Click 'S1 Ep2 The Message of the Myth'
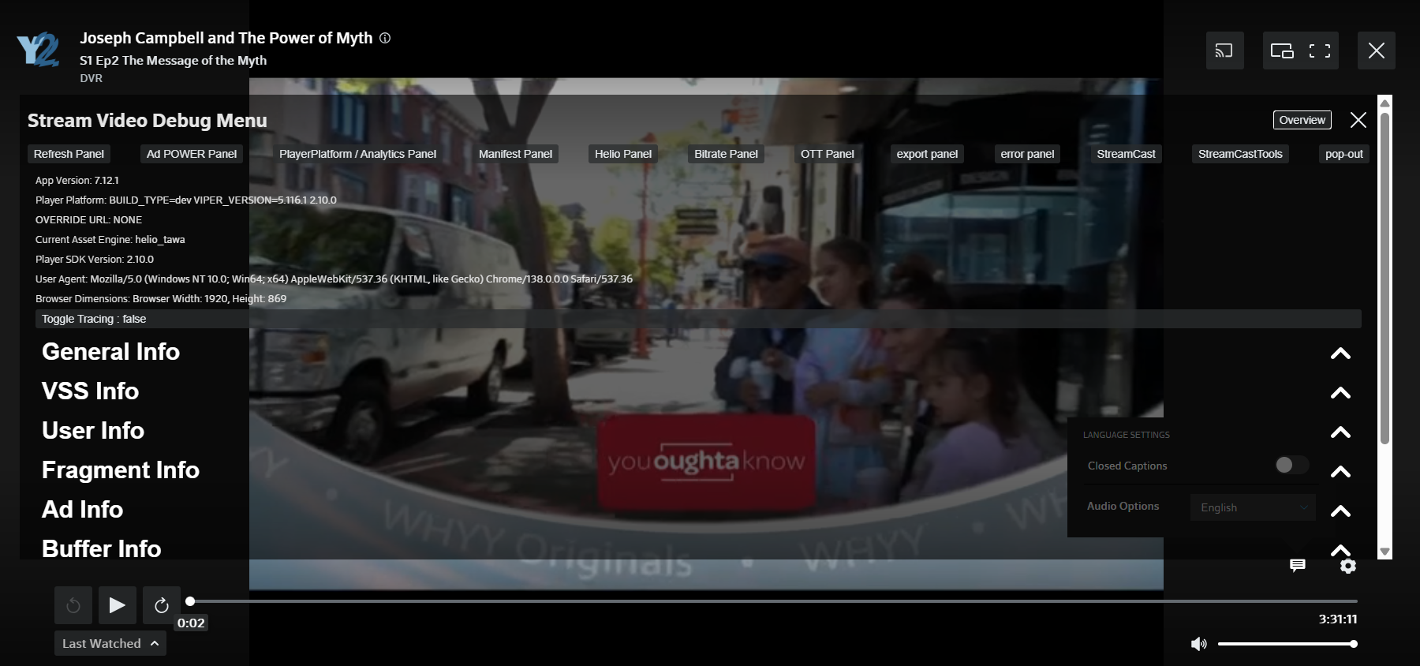Screen dimensions: 1420x666 coord(173,61)
